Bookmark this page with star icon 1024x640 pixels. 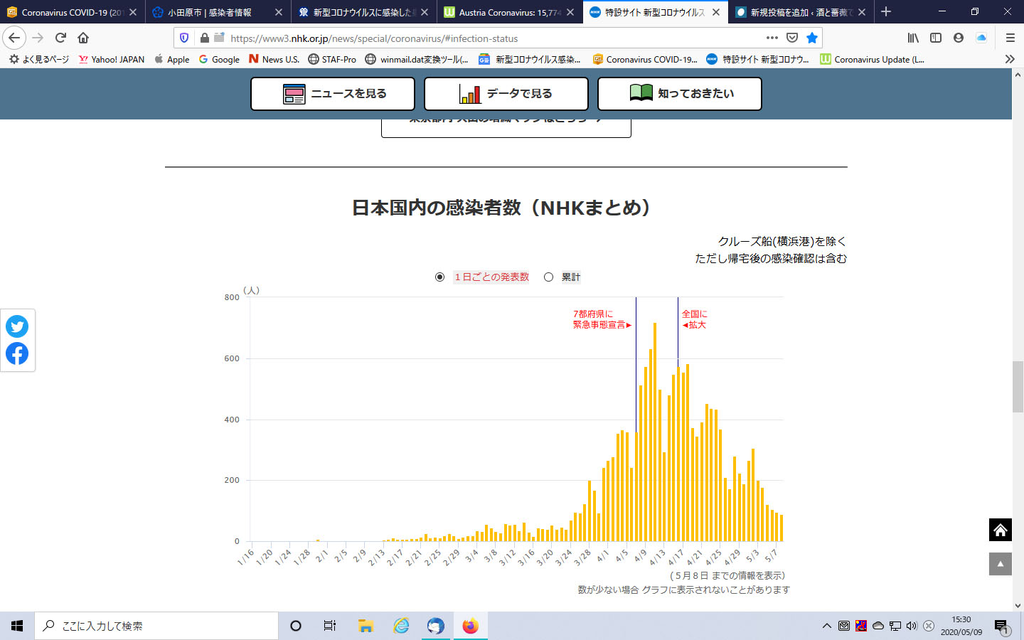click(x=812, y=38)
